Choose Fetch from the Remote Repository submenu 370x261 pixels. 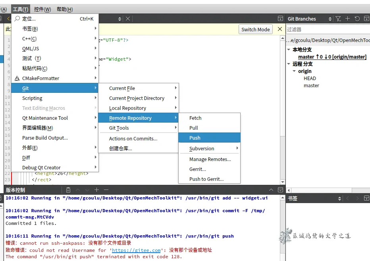point(195,118)
